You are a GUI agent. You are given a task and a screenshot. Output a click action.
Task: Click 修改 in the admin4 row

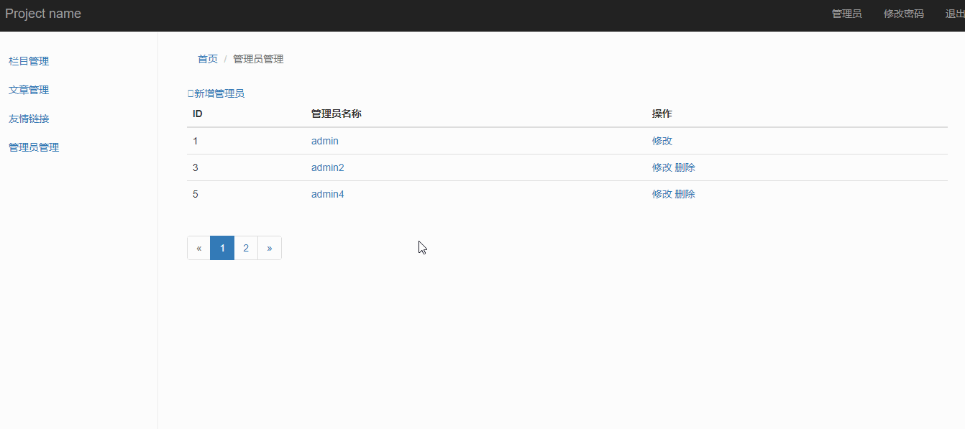662,194
